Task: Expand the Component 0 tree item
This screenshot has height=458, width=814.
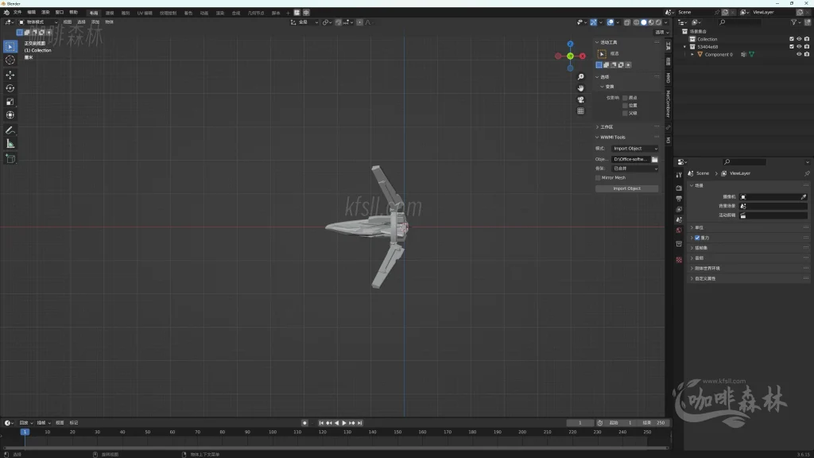Action: [692, 55]
